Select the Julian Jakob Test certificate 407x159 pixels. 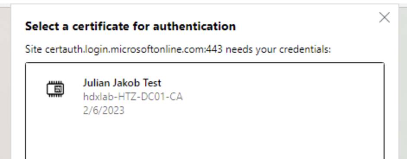tap(204, 96)
